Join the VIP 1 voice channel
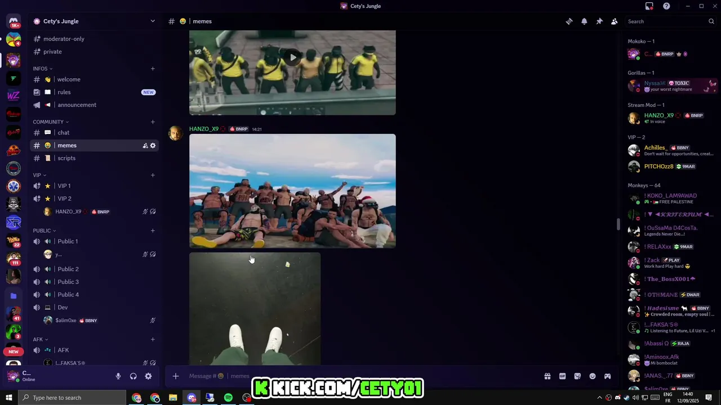Image resolution: width=721 pixels, height=405 pixels. coord(94,186)
